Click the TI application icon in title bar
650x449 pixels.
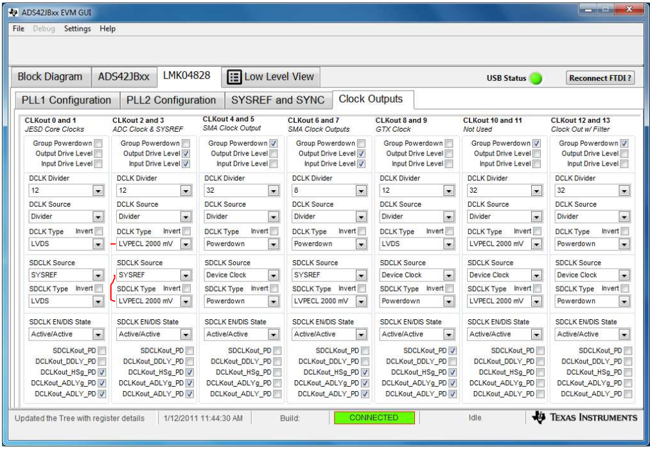click(x=13, y=12)
